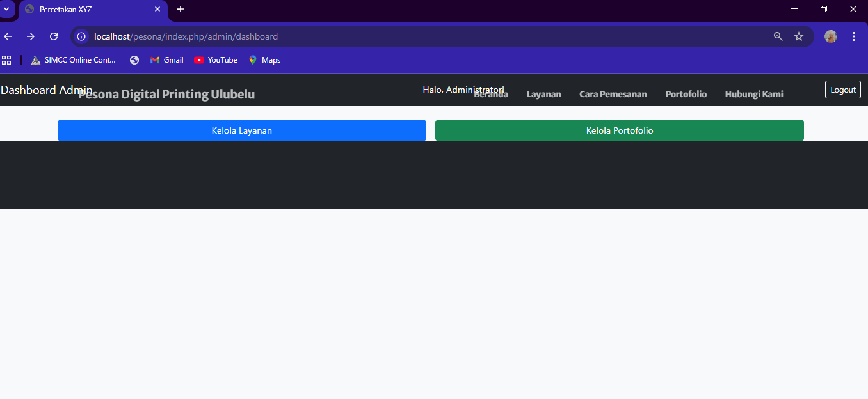
Task: Close the Percetakan XYZ tab
Action: (157, 10)
